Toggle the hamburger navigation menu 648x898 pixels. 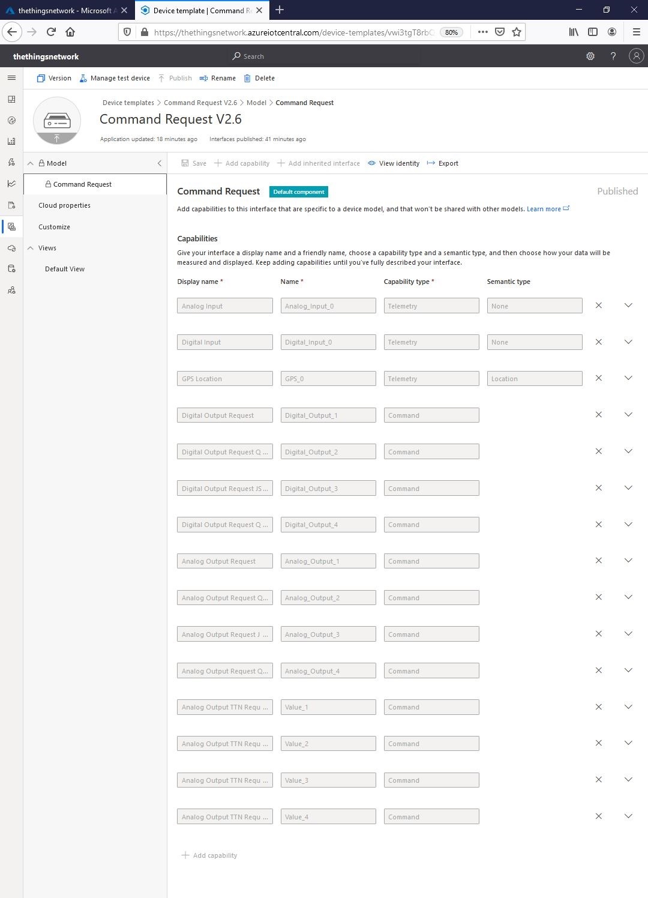tap(11, 78)
